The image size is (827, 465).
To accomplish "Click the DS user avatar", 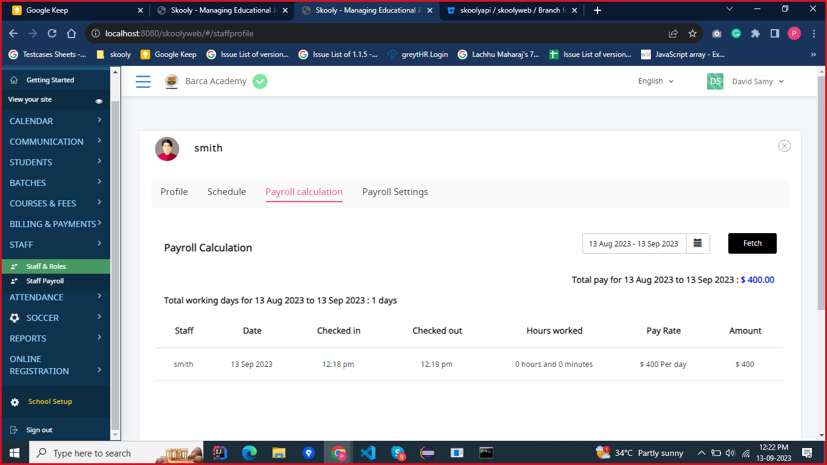I will pos(715,81).
